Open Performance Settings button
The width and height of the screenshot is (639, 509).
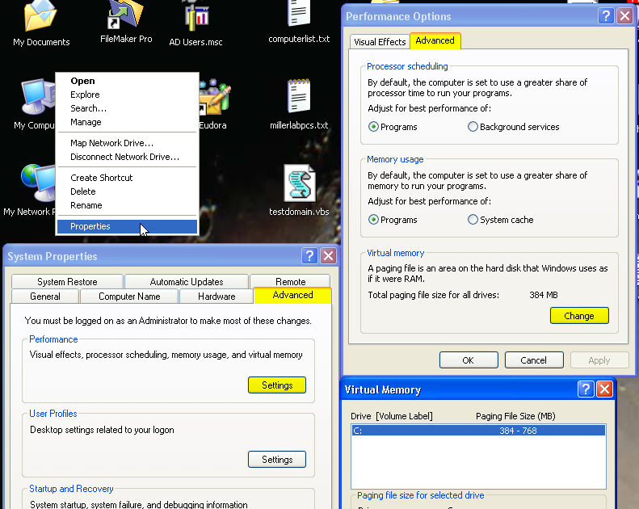point(277,385)
